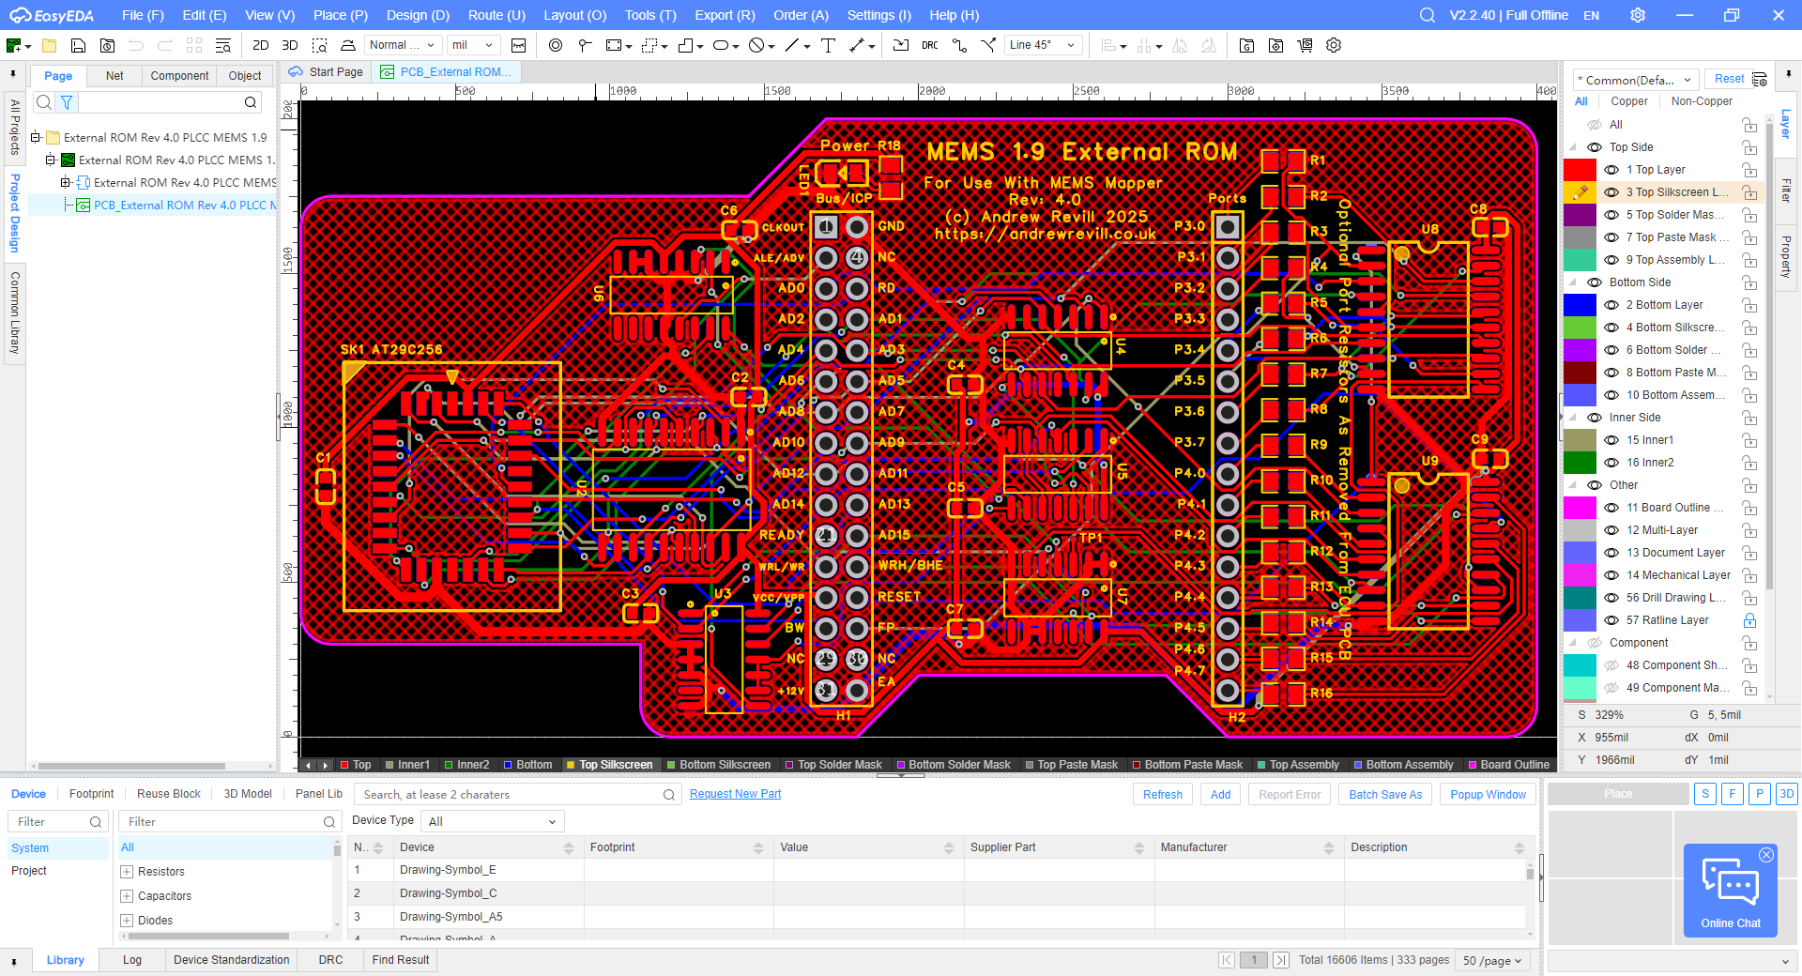Open the Device Type dropdown

pyautogui.click(x=493, y=821)
